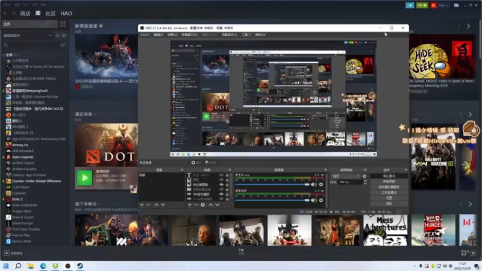Viewport: 482px width, 271px height.
Task: Click Steam library grid view icon
Action: 63,24
